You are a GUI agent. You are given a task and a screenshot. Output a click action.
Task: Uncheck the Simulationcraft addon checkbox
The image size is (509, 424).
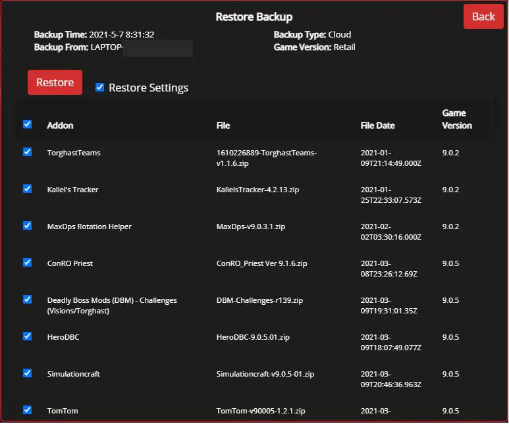tap(27, 373)
